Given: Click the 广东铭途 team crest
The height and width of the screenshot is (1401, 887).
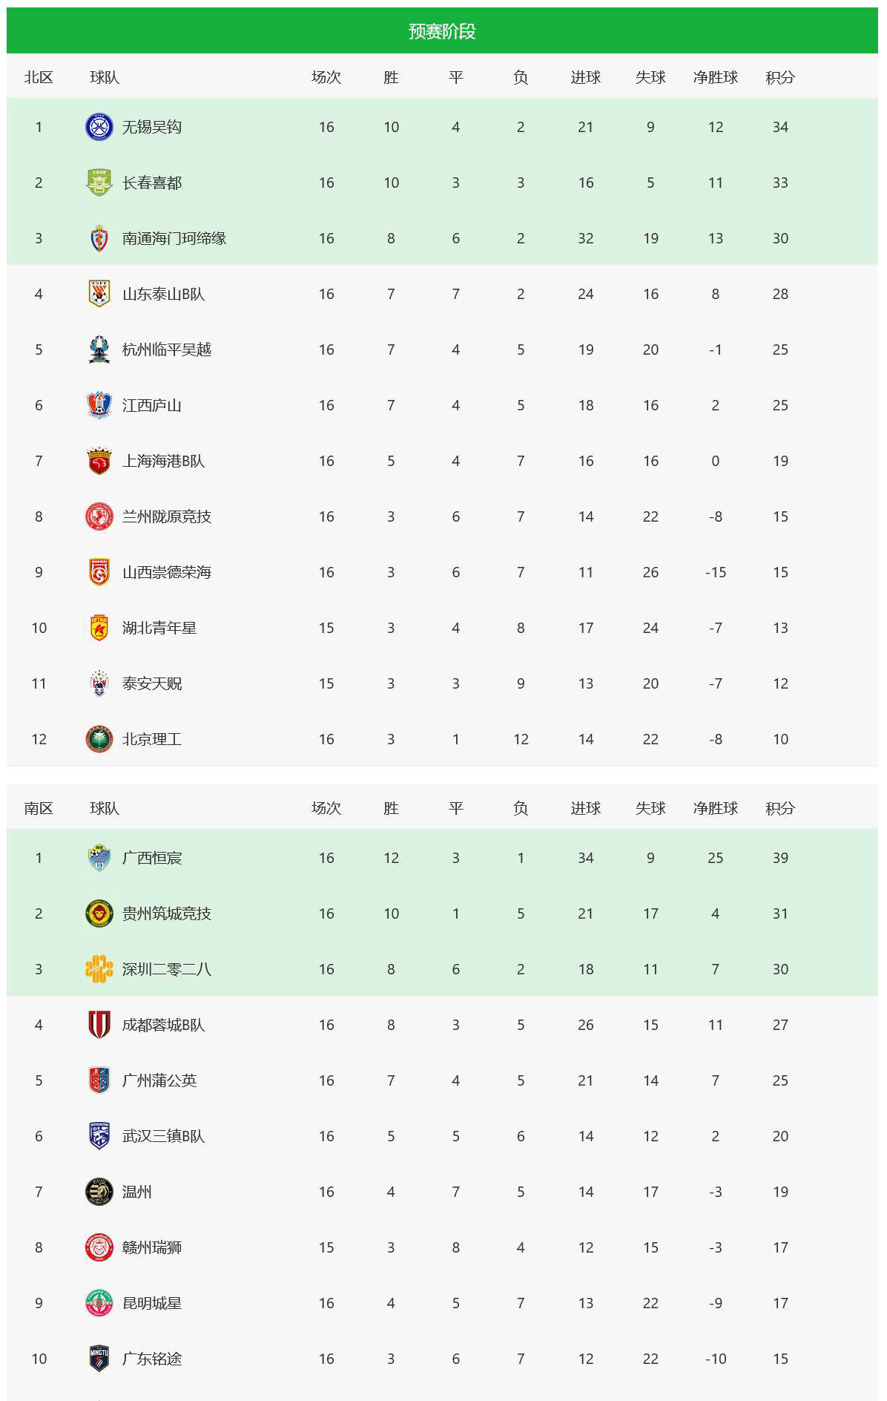Looking at the screenshot, I should click(99, 1359).
